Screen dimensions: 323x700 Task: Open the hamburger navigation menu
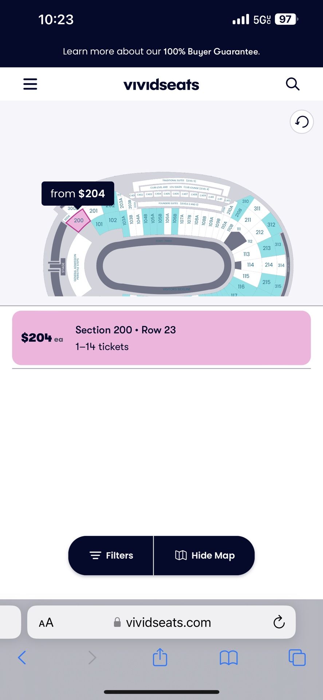click(30, 84)
